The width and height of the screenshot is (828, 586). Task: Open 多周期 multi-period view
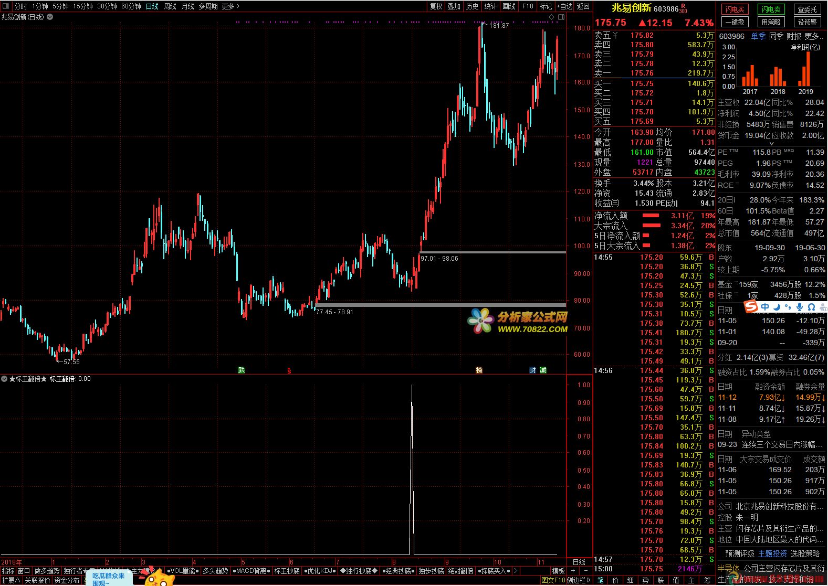click(208, 6)
